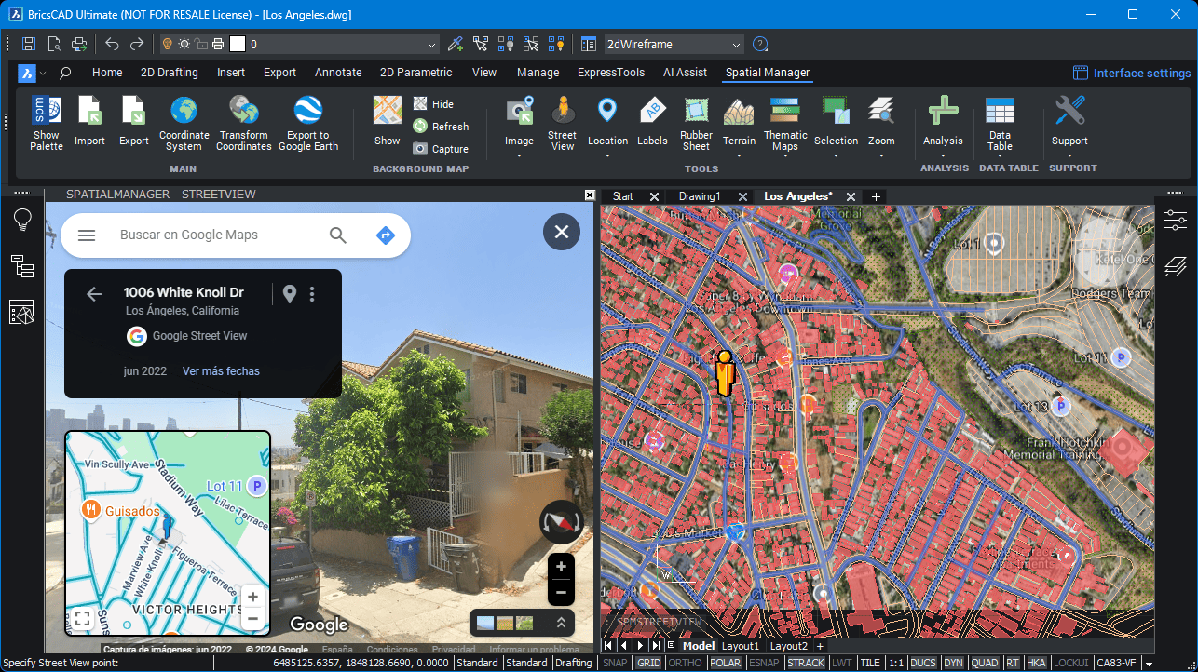Viewport: 1198px width, 672px height.
Task: Click the white color swatch in layer toolbar
Action: 237,44
